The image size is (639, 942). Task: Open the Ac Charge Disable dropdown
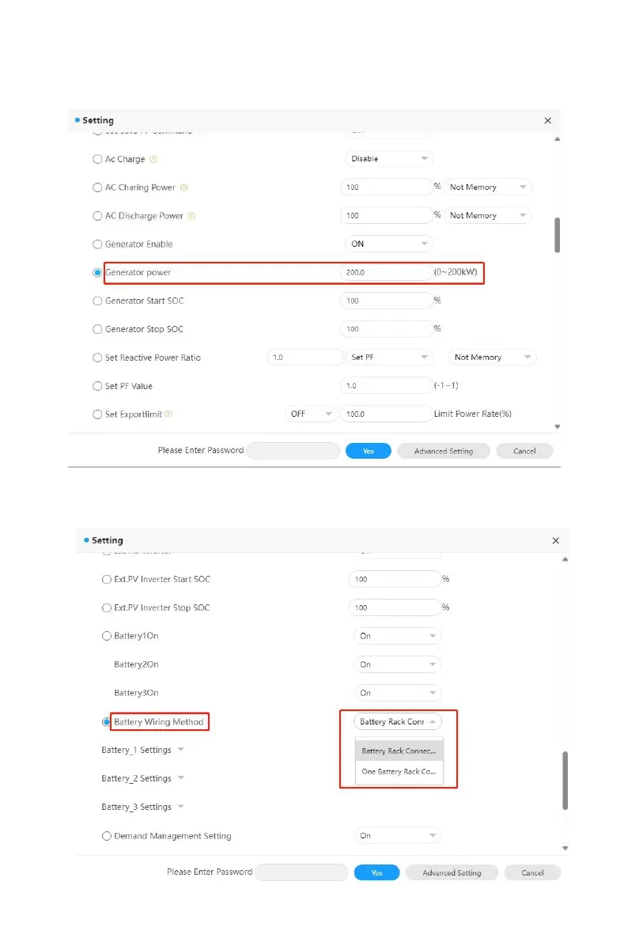click(389, 159)
